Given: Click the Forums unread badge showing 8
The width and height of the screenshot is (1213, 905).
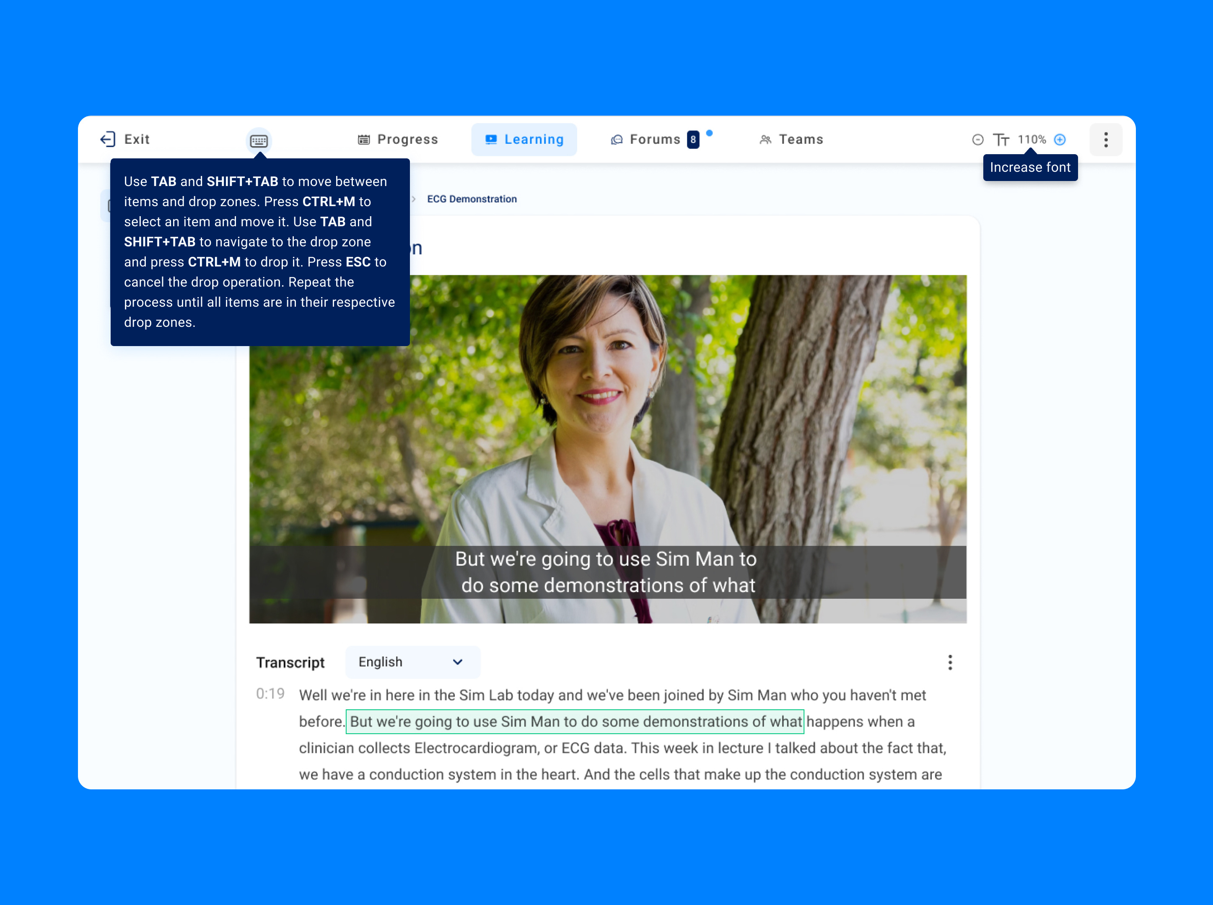Looking at the screenshot, I should click(x=693, y=140).
